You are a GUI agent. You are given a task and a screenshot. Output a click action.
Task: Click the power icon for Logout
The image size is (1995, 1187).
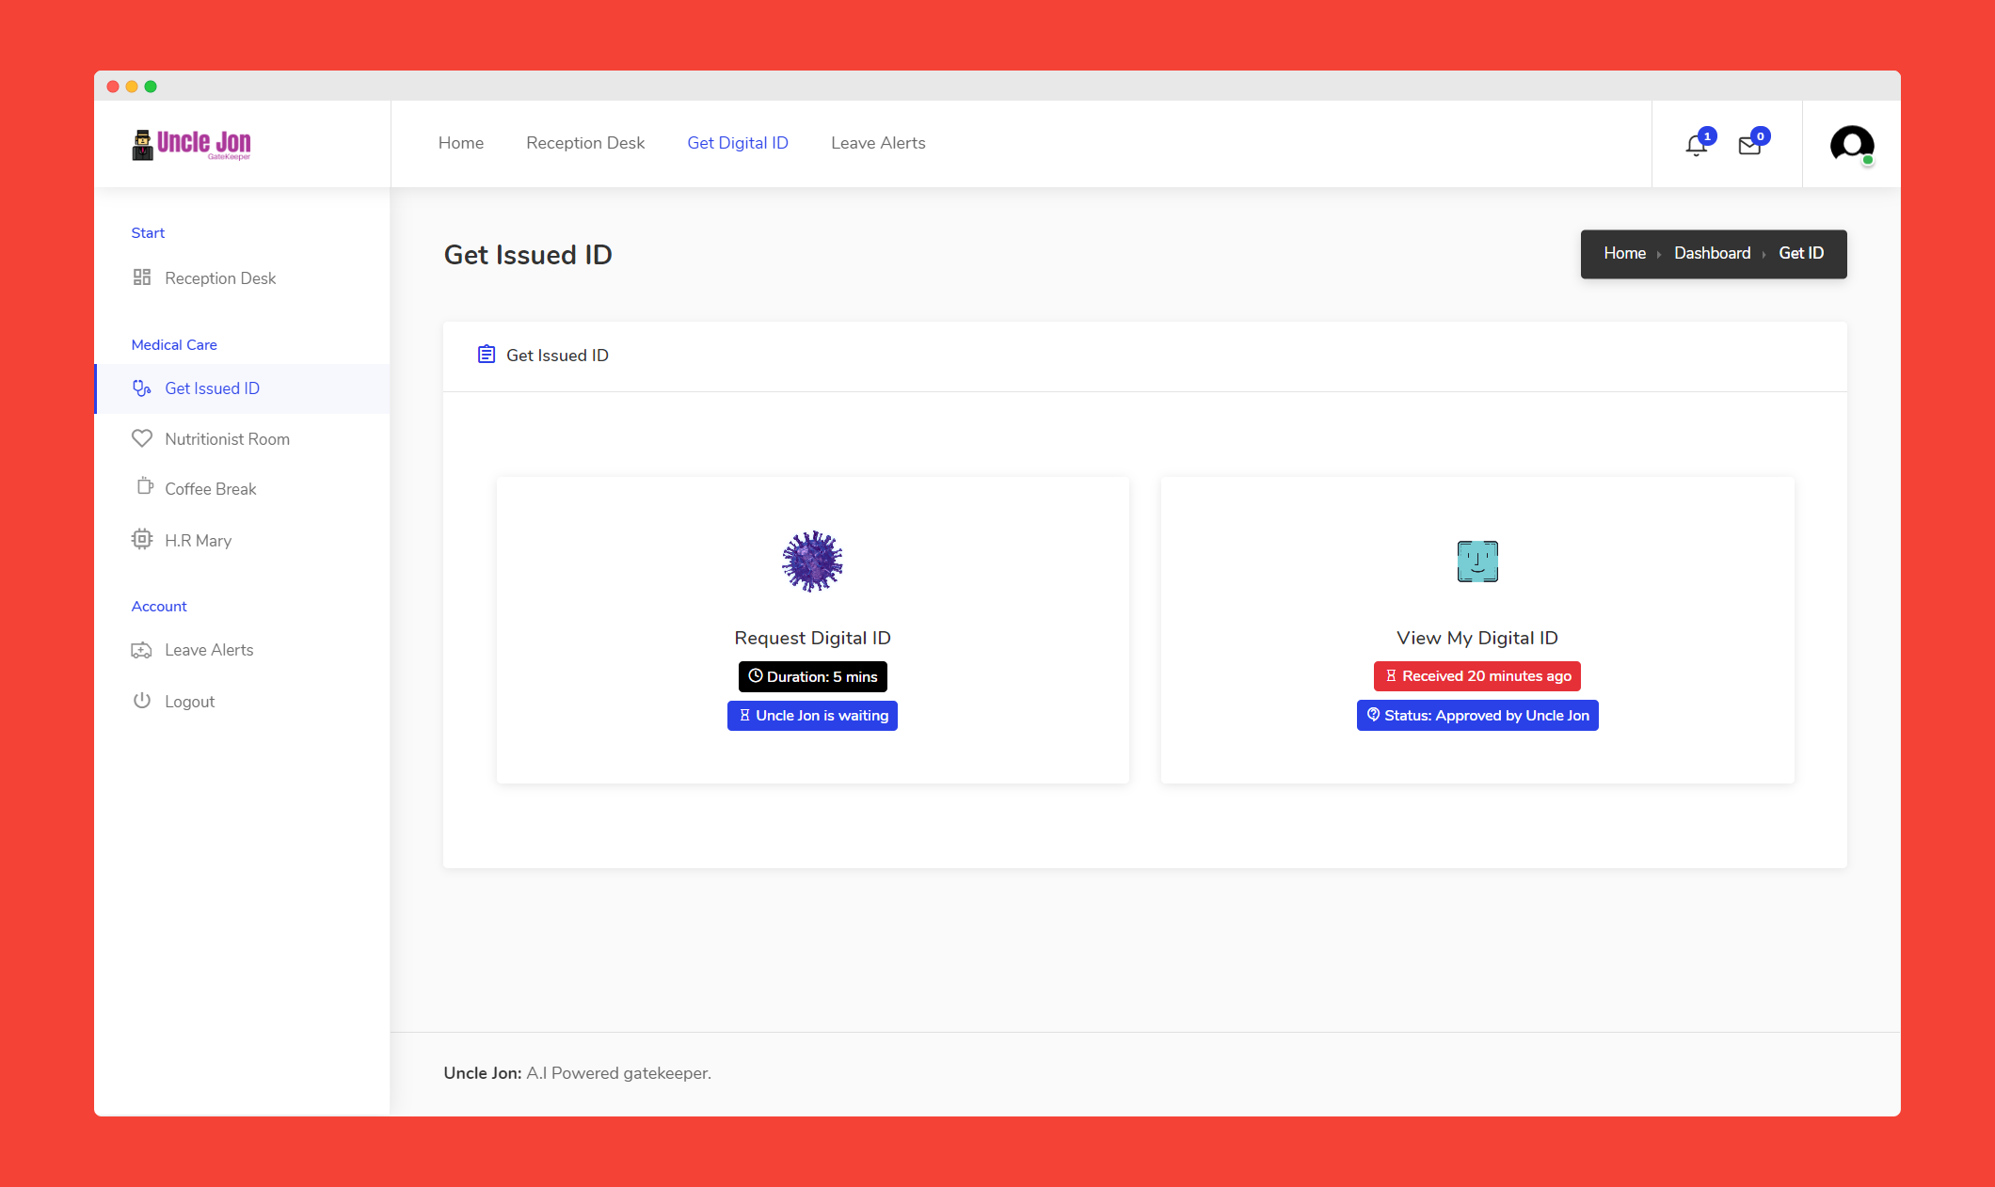coord(142,701)
